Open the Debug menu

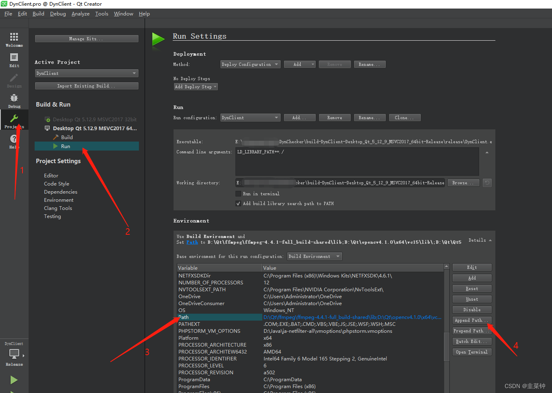click(58, 13)
